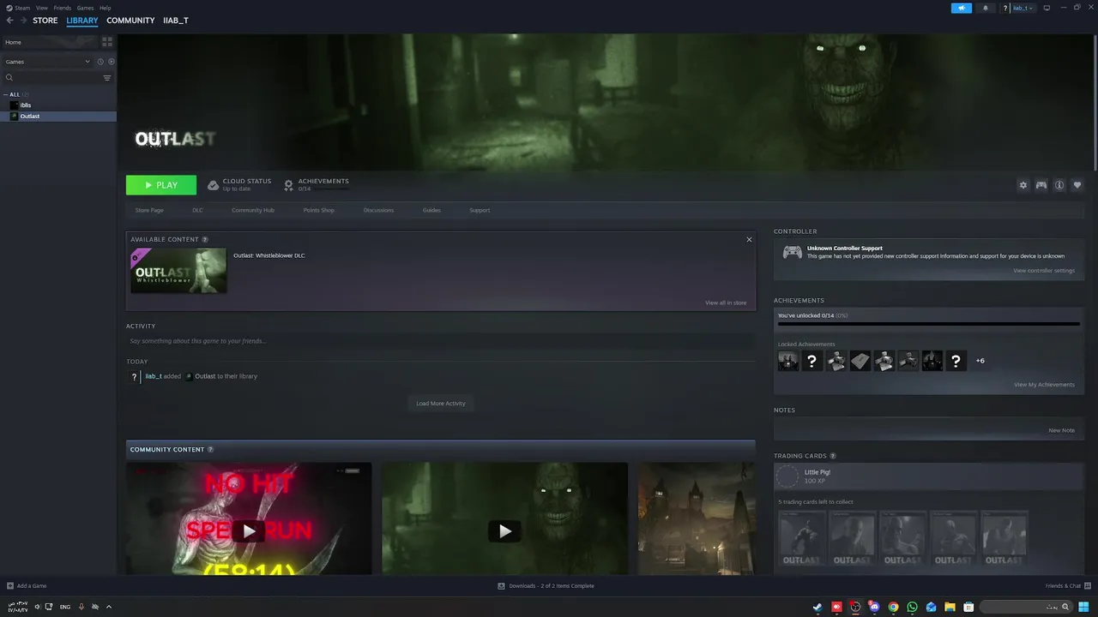Open advanced filter options icon in sidebar
The width and height of the screenshot is (1098, 617).
tap(107, 78)
